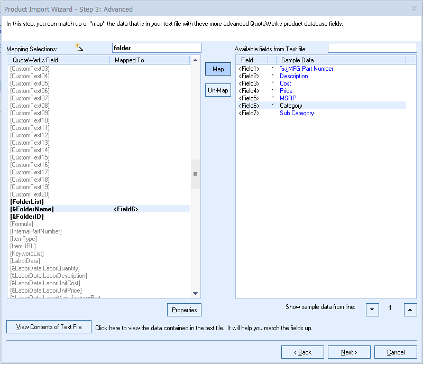Screen dimensions: 423x365
Task: Decrease the sample data line number
Action: point(372,310)
